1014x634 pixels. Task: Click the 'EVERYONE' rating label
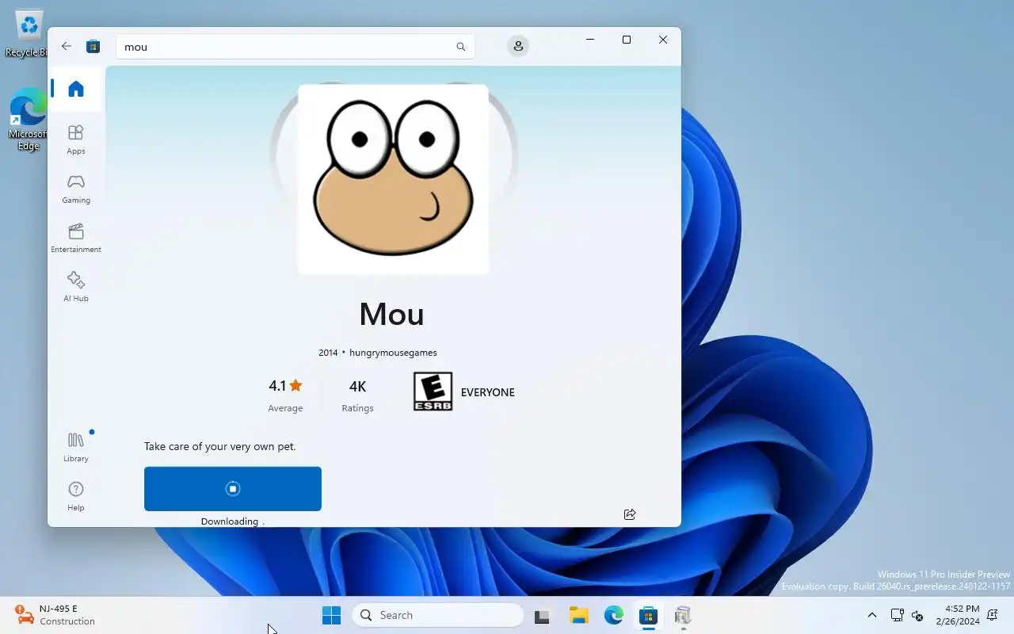point(488,392)
